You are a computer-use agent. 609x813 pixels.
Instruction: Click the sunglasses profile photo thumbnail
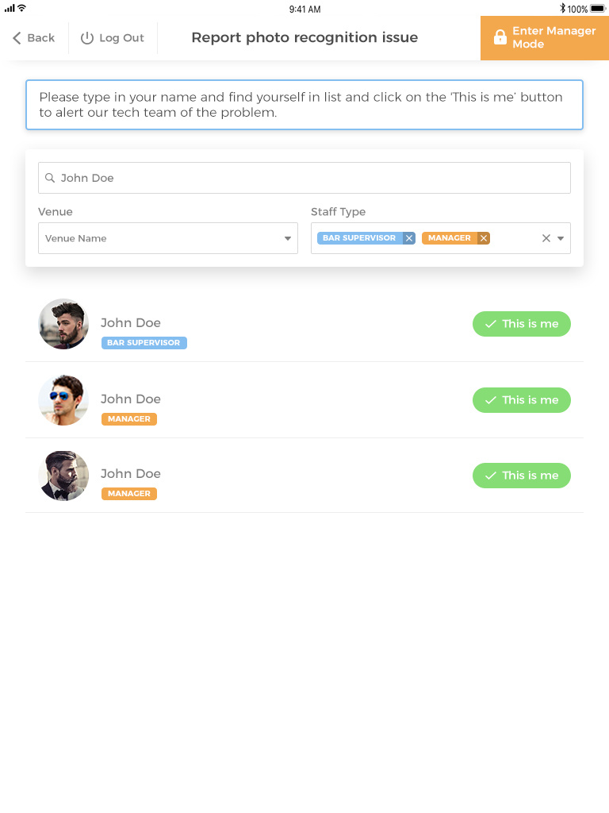(x=63, y=399)
